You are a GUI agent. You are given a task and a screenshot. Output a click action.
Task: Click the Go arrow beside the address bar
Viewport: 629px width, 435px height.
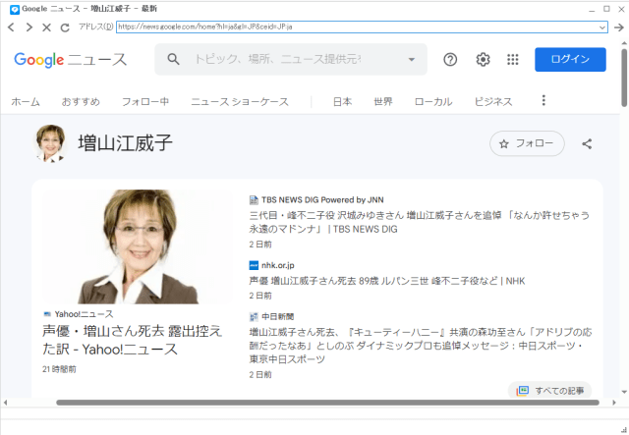(619, 27)
